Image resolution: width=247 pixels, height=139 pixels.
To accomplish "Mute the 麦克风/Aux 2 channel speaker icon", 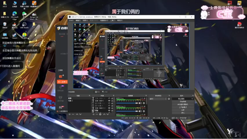I will [140, 111].
